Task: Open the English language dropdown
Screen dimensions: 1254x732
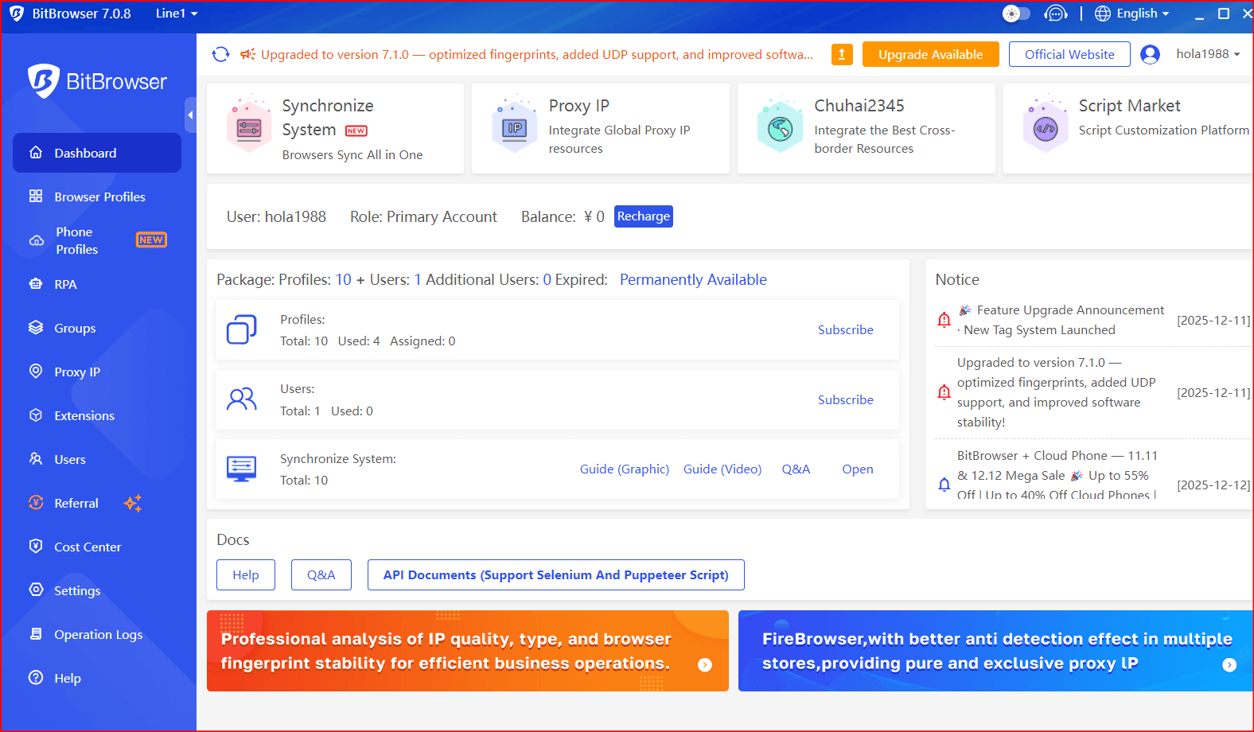Action: click(1132, 14)
